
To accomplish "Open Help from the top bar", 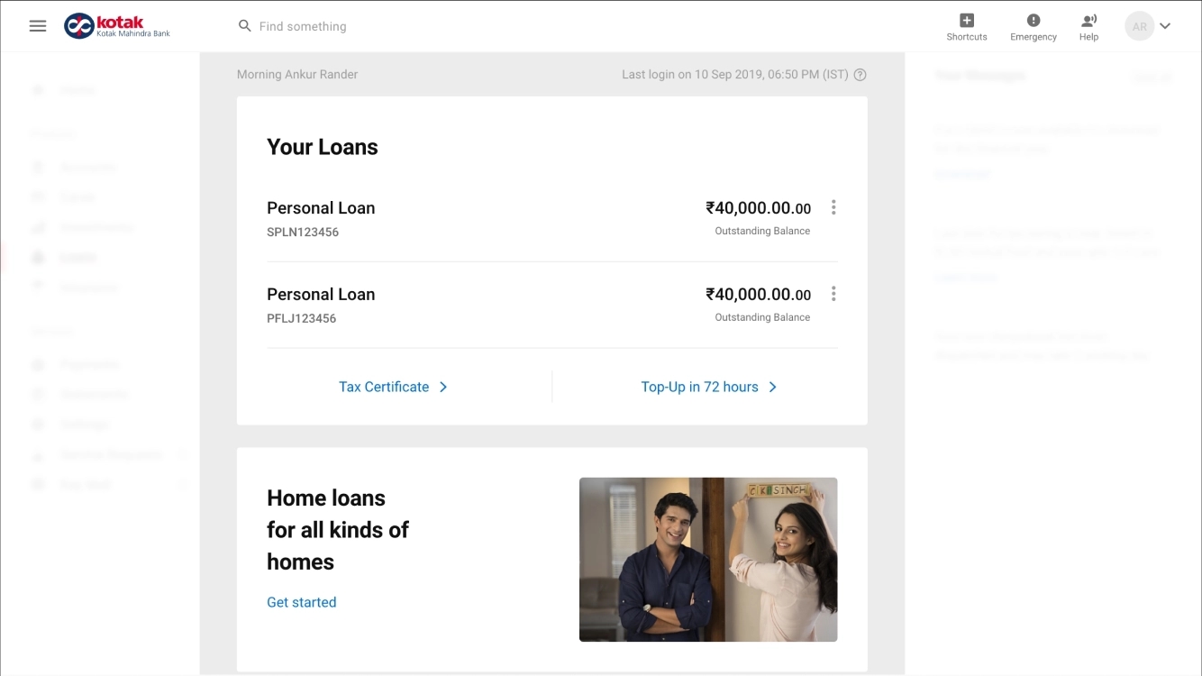I will (x=1088, y=25).
